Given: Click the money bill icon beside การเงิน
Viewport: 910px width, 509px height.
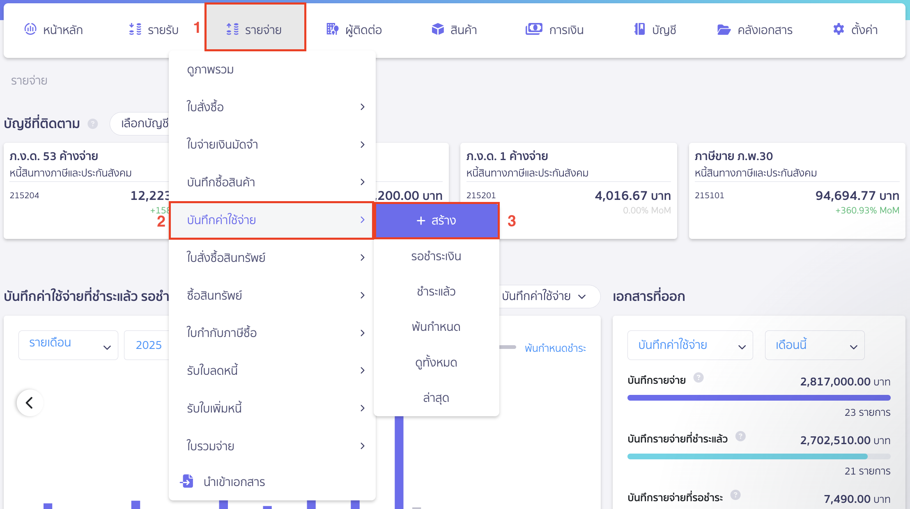Looking at the screenshot, I should point(534,29).
